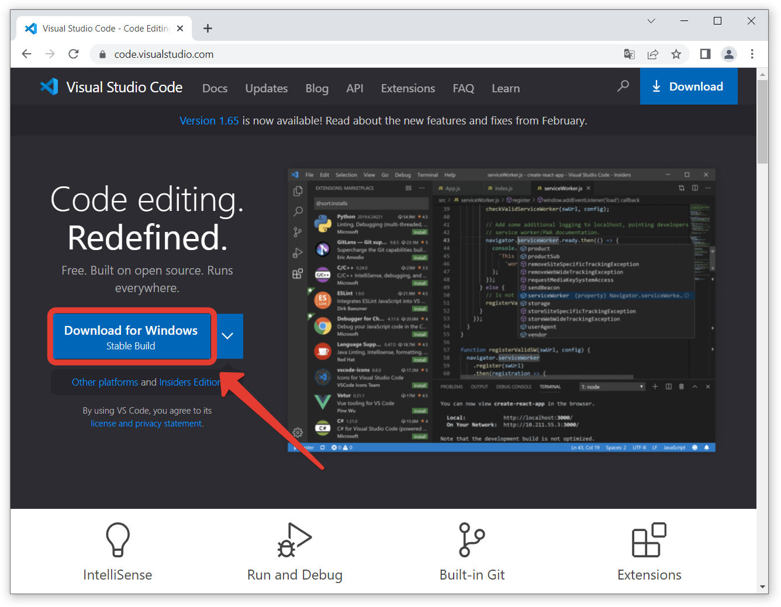Image resolution: width=781 pixels, height=607 pixels.
Task: Open the translate page icon
Action: click(630, 54)
